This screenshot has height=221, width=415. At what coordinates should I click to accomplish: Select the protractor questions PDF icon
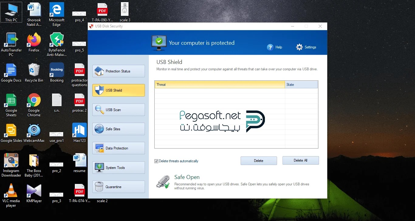pyautogui.click(x=79, y=75)
